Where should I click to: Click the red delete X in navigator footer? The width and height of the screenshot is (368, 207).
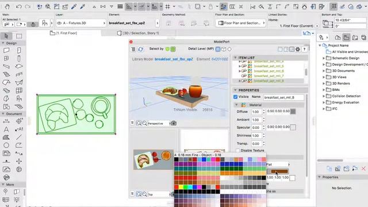363,168
